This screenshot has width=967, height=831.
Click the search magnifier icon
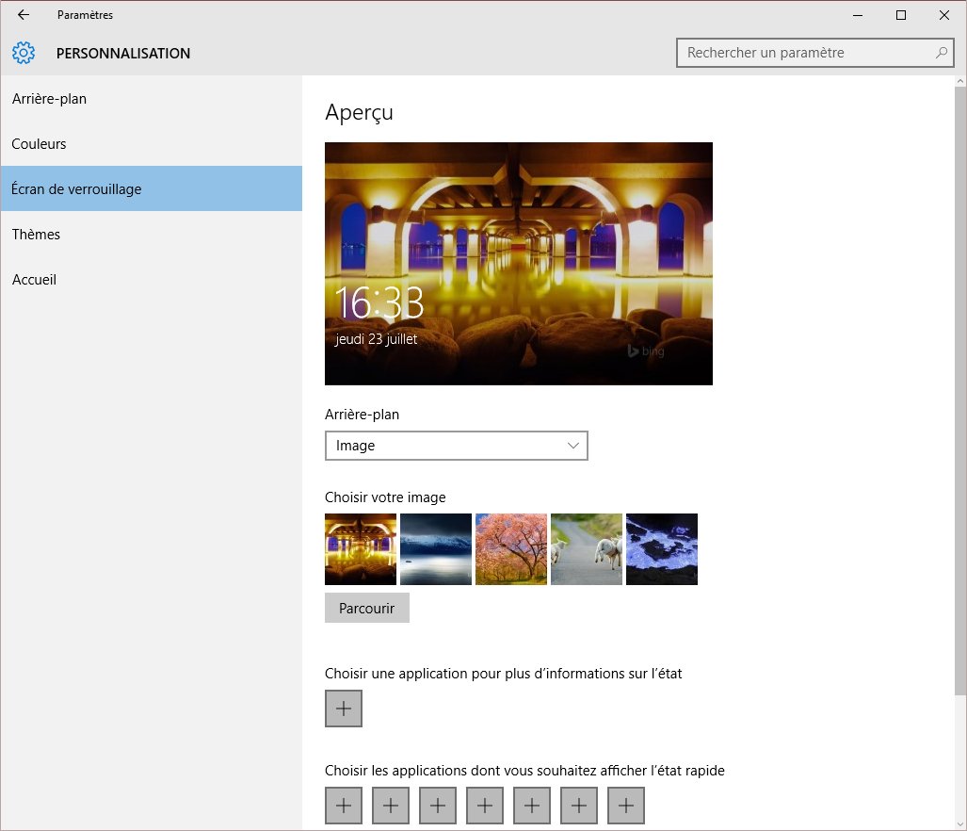(x=941, y=54)
